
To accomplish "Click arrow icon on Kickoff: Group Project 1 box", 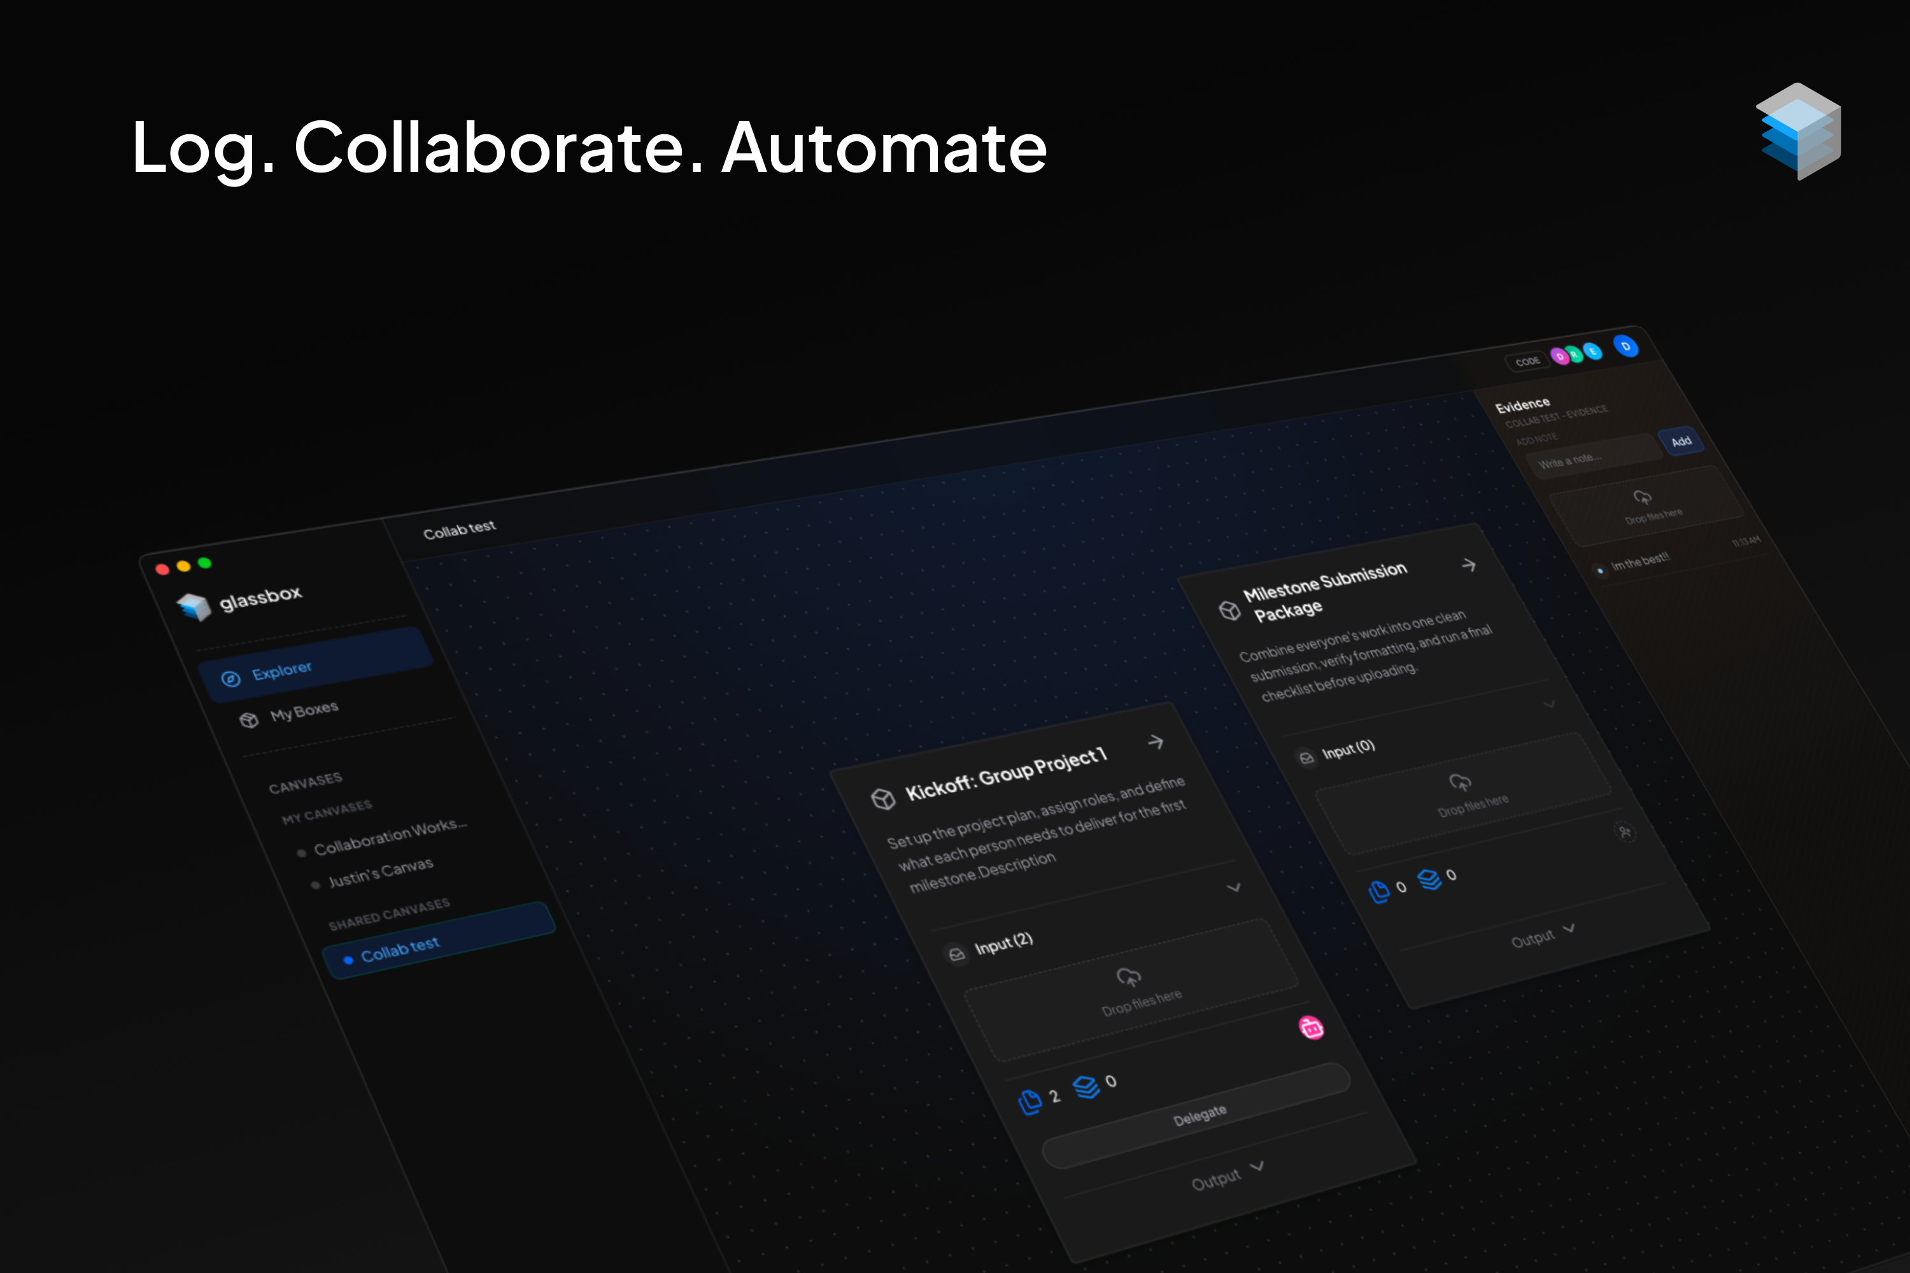I will tap(1156, 742).
